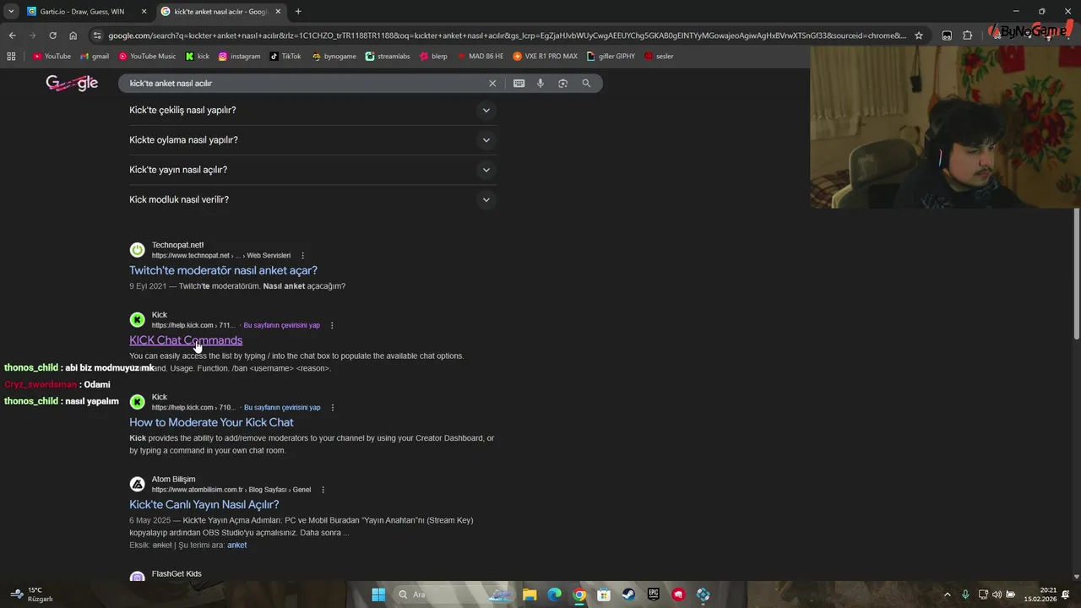Open the Chrome extensions puzzle icon
Screen dimensions: 1081x608
pos(968,35)
